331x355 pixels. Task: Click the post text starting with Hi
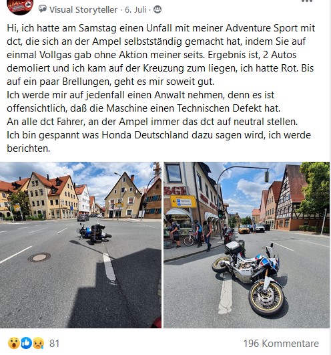coord(161,88)
